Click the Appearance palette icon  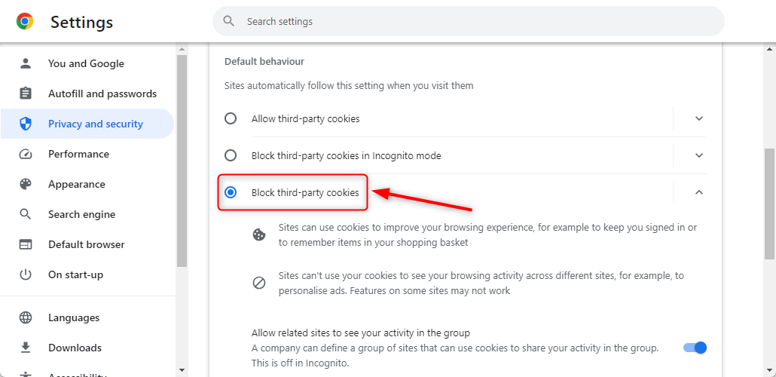click(26, 184)
